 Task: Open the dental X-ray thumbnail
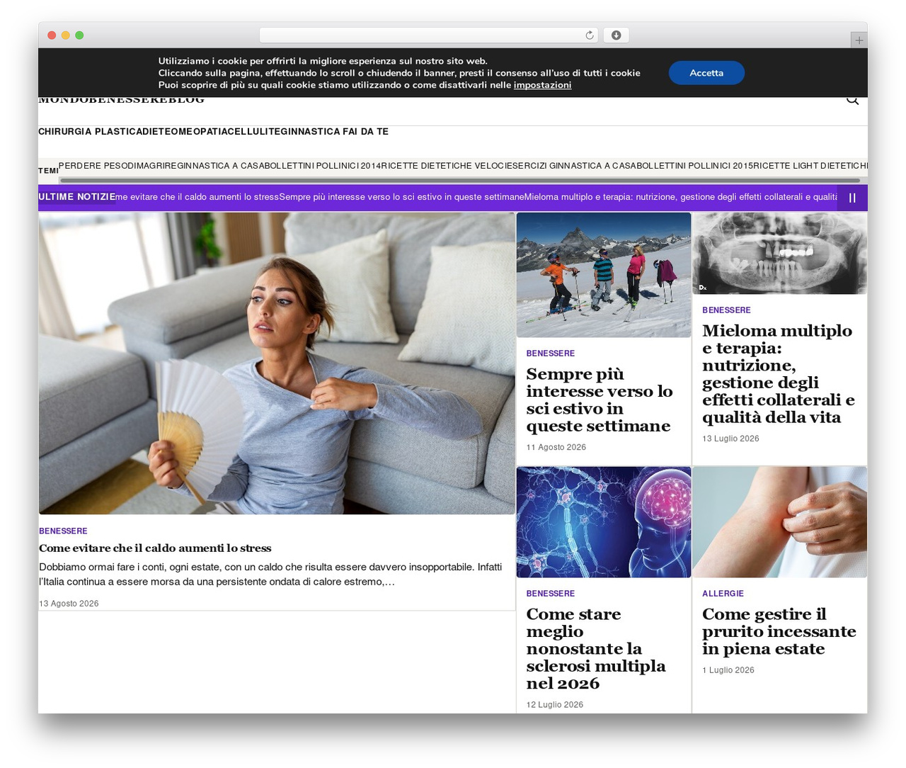779,254
